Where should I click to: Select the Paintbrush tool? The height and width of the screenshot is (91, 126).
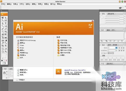(x=3, y=29)
